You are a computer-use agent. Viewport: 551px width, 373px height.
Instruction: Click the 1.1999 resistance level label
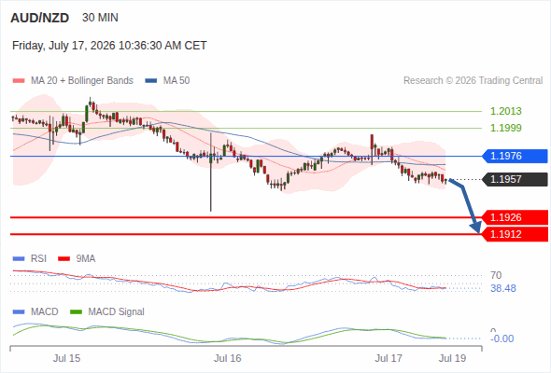tap(505, 128)
